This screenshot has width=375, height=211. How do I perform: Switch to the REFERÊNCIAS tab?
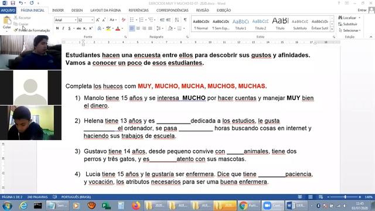click(x=138, y=11)
